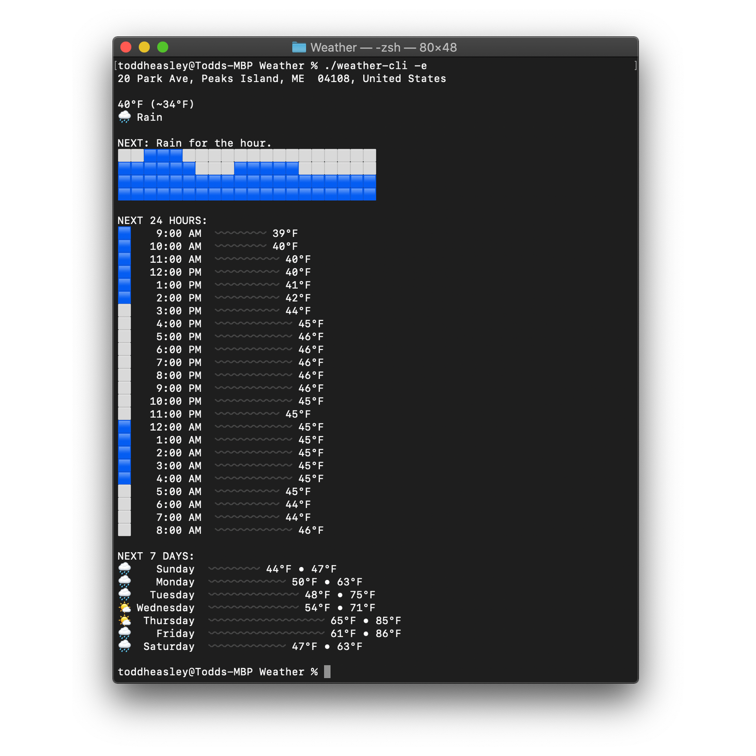The image size is (756, 756).
Task: Click the partly sunny icon for Wednesday
Action: click(125, 608)
